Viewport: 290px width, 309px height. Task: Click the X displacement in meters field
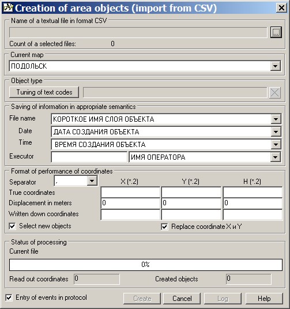(130, 203)
